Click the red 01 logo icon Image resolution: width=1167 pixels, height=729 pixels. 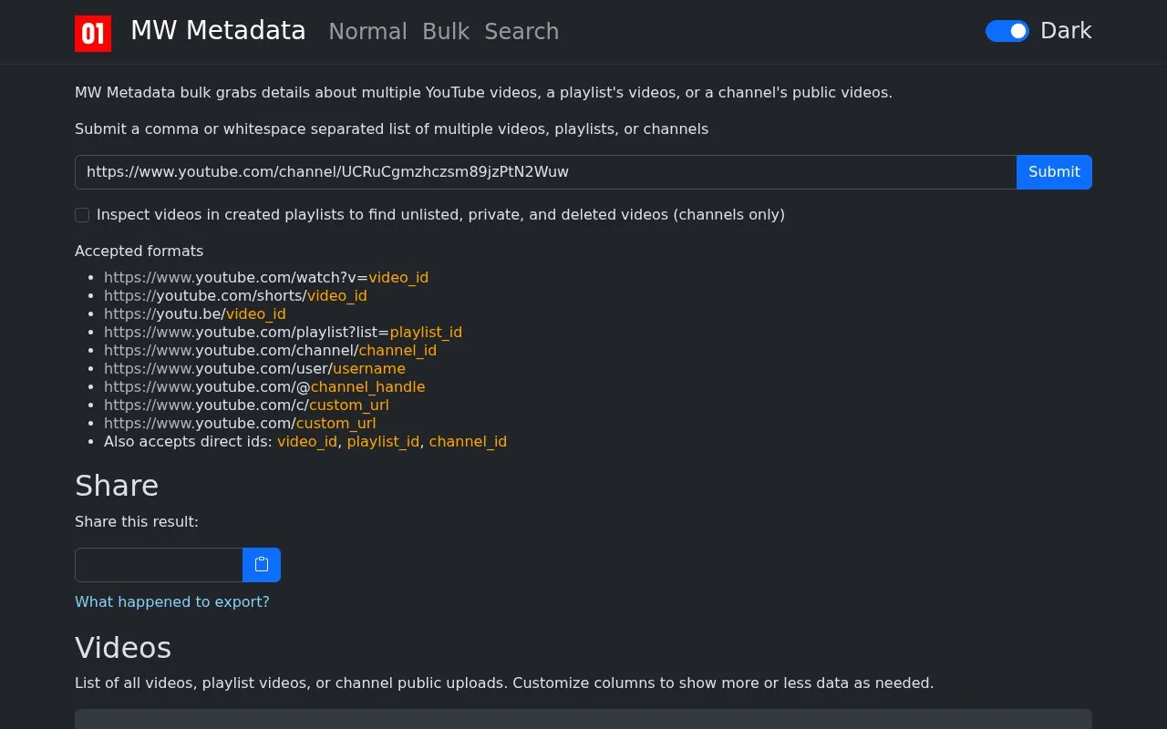[93, 33]
